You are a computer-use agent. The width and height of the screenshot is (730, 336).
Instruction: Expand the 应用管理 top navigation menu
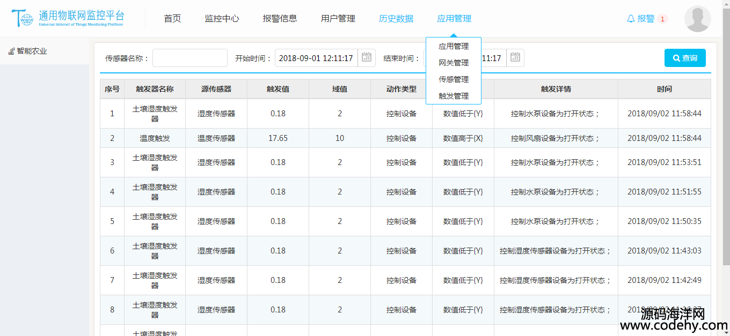pyautogui.click(x=454, y=19)
